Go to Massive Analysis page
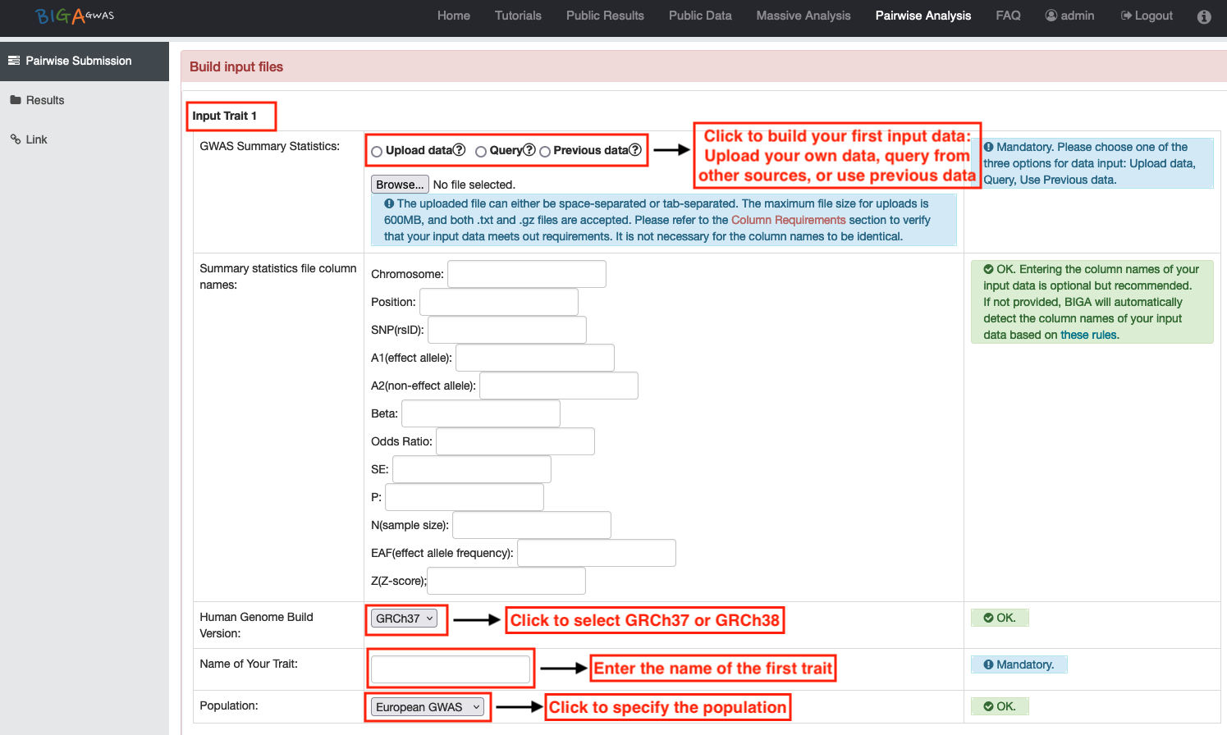 (x=803, y=16)
